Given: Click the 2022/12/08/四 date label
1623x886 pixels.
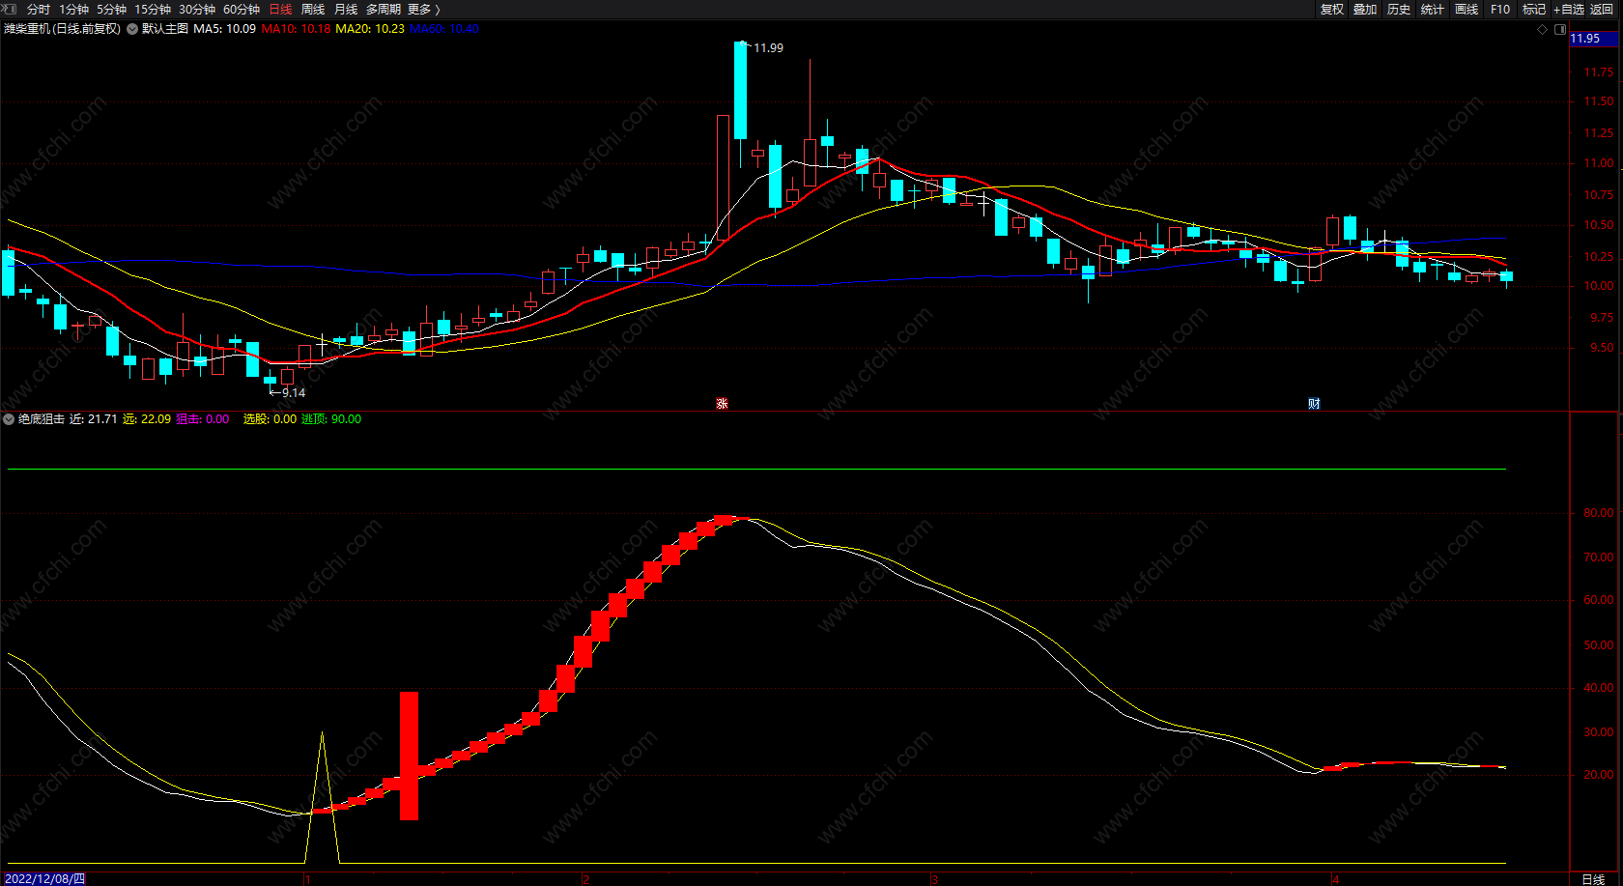Looking at the screenshot, I should coord(44,879).
